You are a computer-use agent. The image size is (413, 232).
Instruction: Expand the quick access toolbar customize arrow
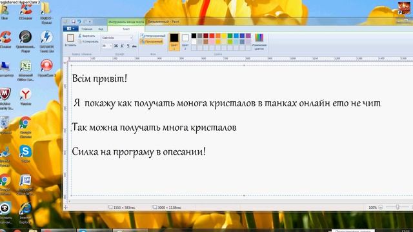point(90,21)
